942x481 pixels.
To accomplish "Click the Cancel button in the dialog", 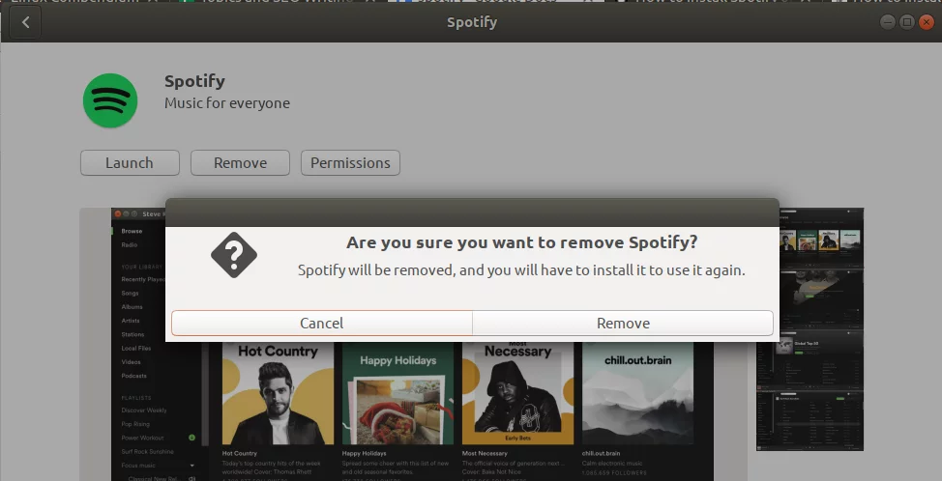I will tap(321, 323).
